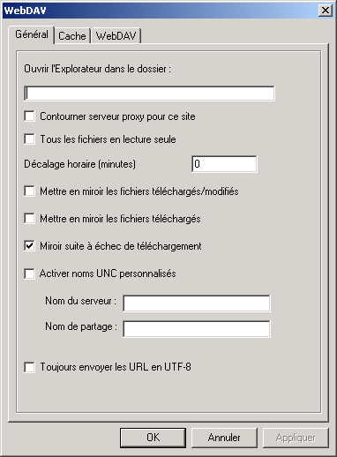
Task: Uncheck Miroir suite à échec de téléchargement
Action: pos(29,246)
